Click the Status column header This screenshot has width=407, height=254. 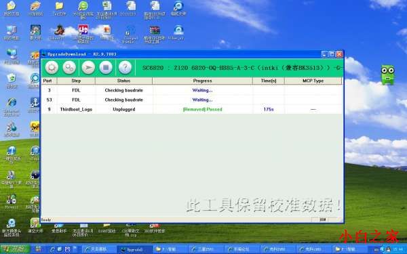pyautogui.click(x=123, y=81)
